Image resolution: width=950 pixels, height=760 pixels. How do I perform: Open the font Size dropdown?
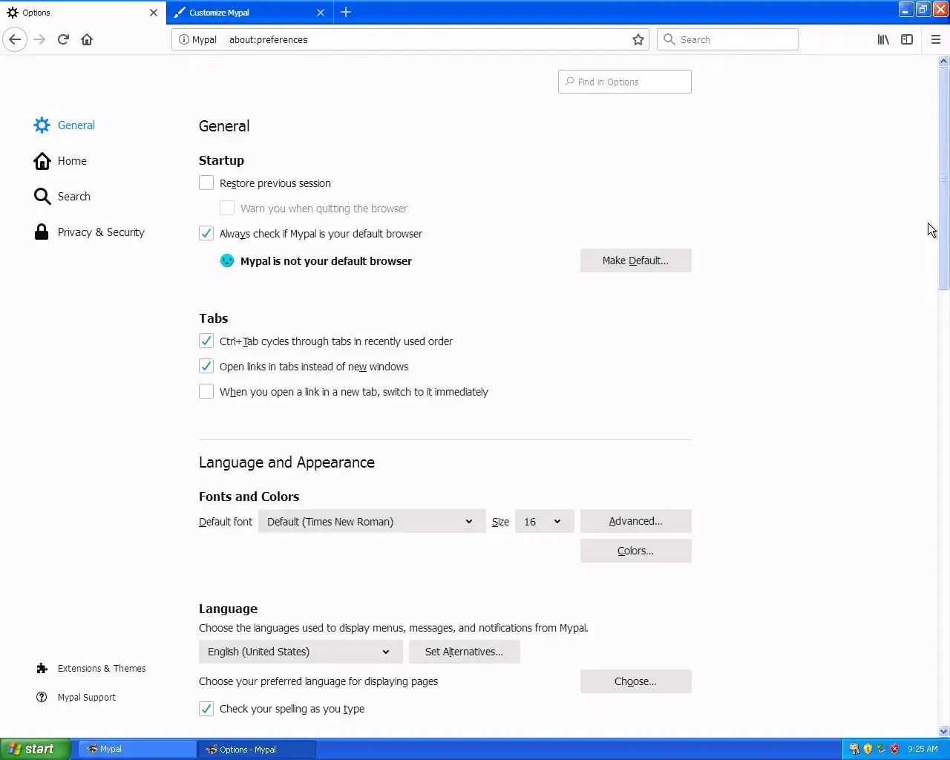544,521
